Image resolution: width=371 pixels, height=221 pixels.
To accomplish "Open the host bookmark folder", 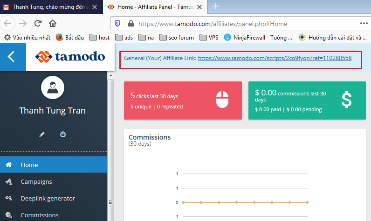I will click(99, 38).
